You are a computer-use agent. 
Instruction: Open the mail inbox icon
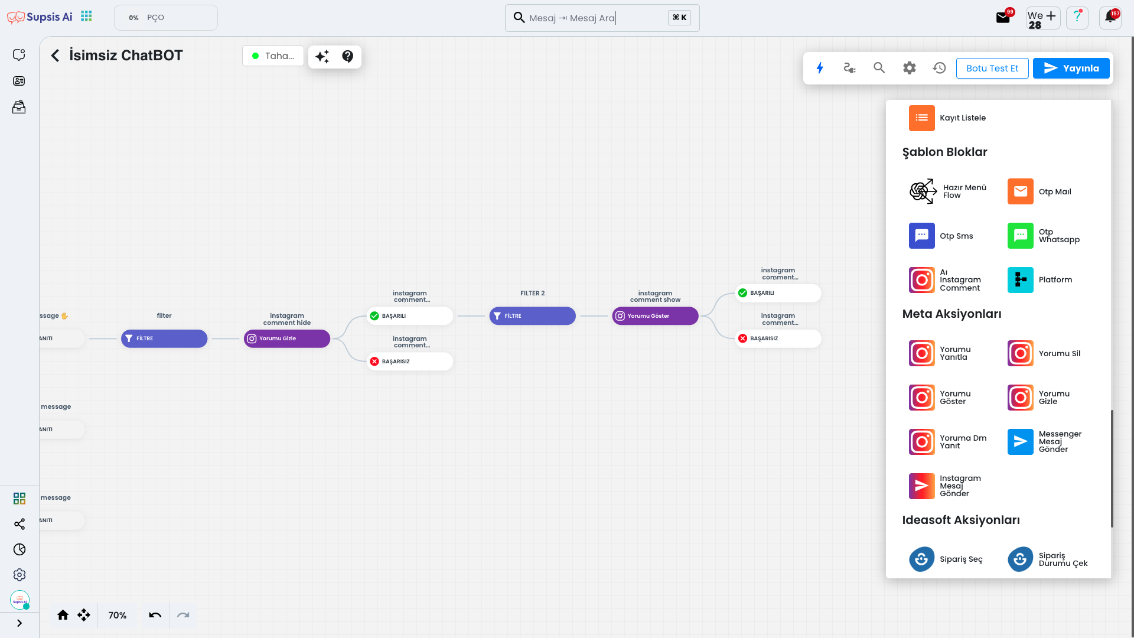click(x=1003, y=18)
